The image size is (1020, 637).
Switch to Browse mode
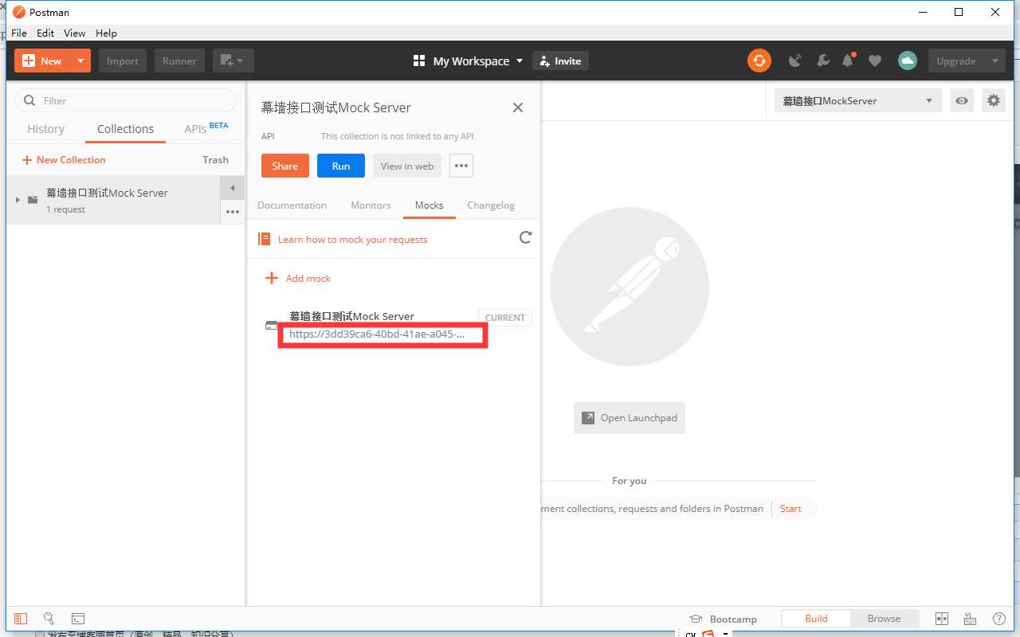coord(884,619)
